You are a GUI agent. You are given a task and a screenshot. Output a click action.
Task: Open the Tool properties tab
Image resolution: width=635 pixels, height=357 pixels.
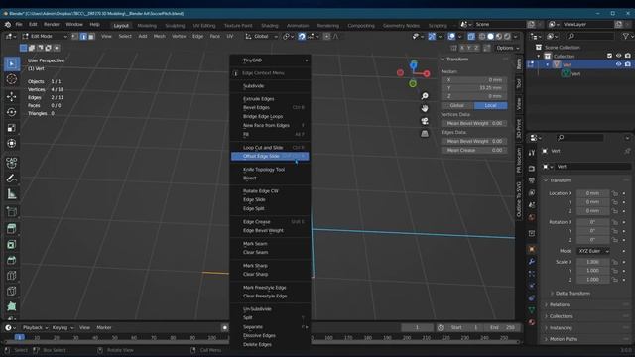(x=532, y=153)
